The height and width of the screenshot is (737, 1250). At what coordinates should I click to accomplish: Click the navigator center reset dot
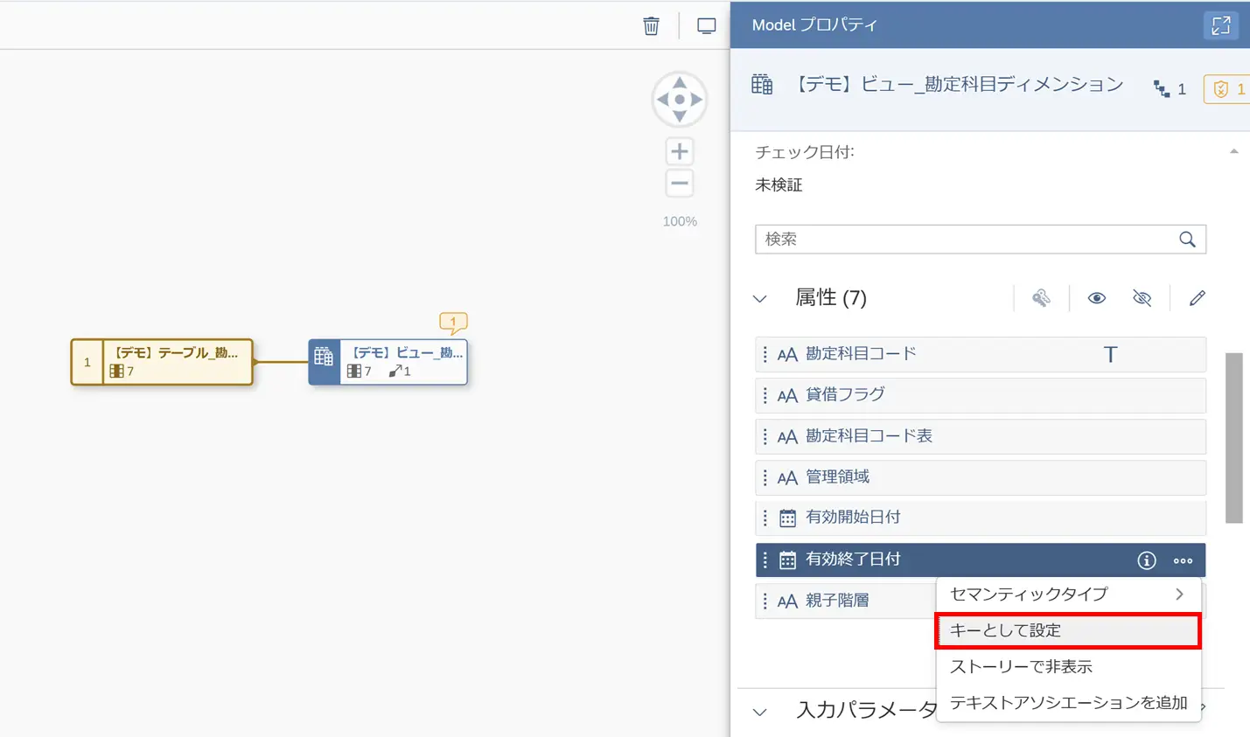pyautogui.click(x=680, y=100)
